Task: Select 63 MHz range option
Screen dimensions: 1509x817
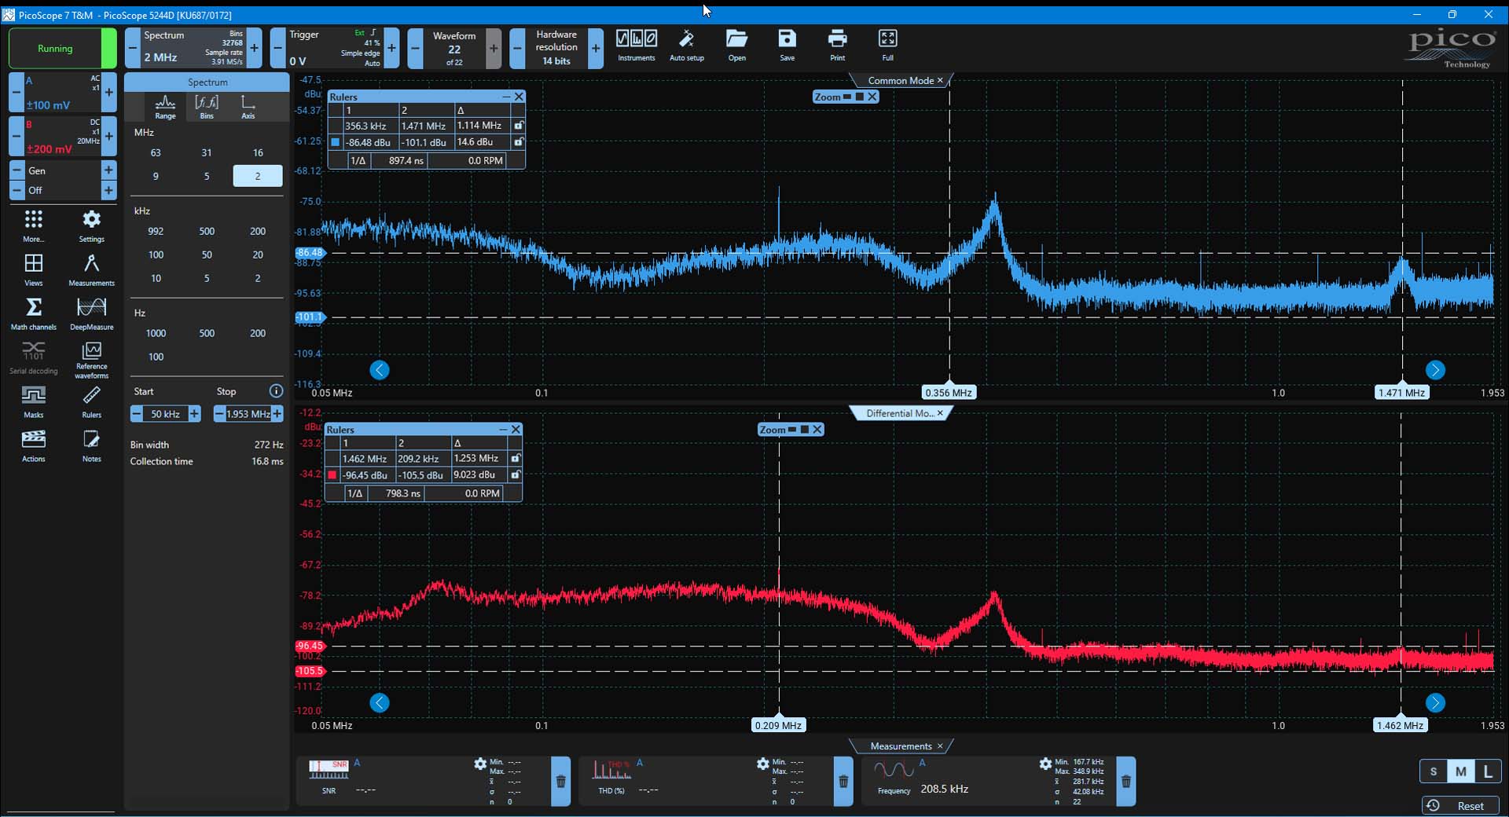Action: 156,152
